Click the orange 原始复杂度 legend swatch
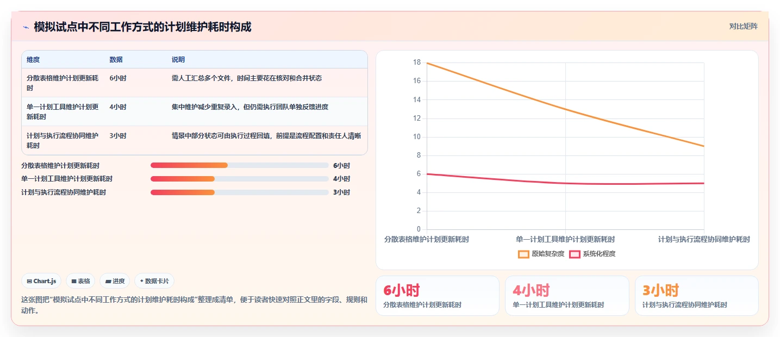 pos(523,254)
